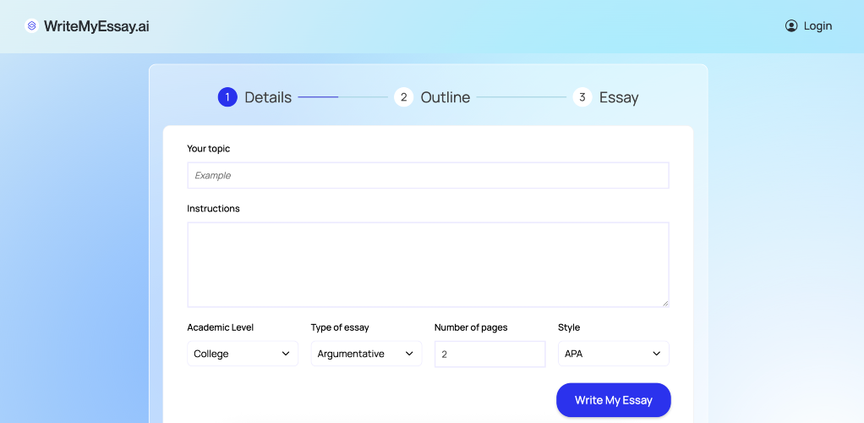Open the Login link
Screen dimensions: 864x423
click(x=808, y=26)
